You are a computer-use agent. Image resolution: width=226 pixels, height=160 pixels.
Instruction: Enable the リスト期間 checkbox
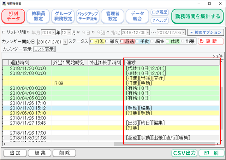click(x=4, y=32)
